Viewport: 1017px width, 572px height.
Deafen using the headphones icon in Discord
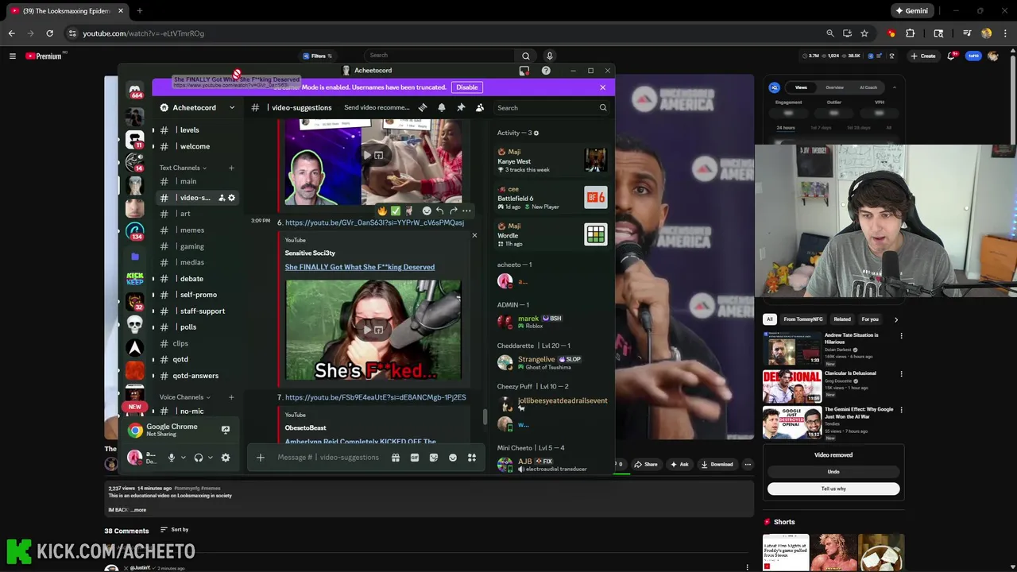pyautogui.click(x=199, y=458)
